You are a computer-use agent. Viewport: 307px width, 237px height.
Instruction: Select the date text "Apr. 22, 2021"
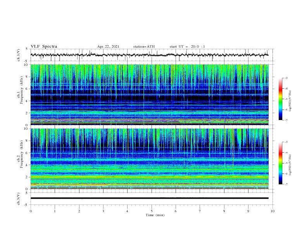pos(108,46)
